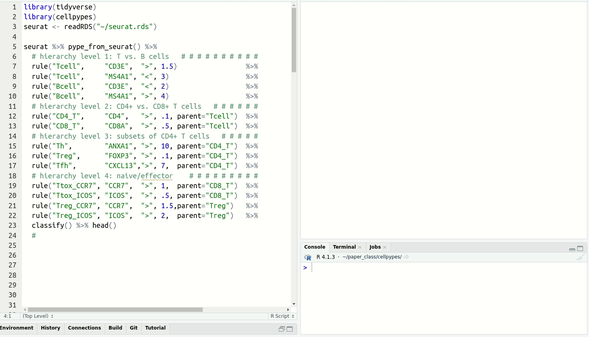This screenshot has width=589, height=337.
Task: Open the Tutorial tab
Action: point(155,328)
